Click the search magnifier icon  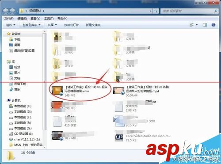tap(216, 11)
